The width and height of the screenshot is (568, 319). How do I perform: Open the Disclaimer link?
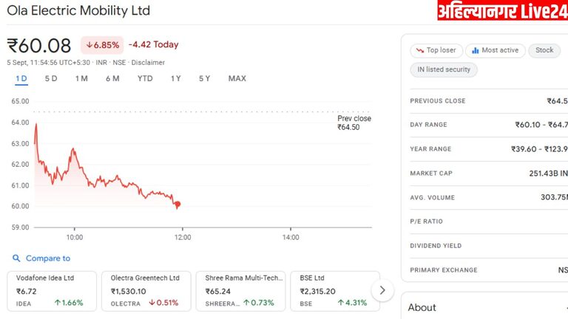point(149,63)
